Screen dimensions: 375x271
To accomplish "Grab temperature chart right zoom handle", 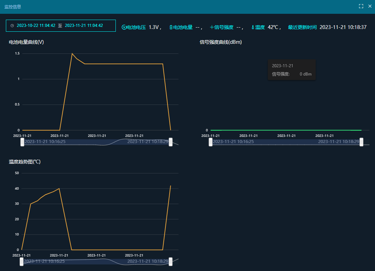I will click(171, 262).
